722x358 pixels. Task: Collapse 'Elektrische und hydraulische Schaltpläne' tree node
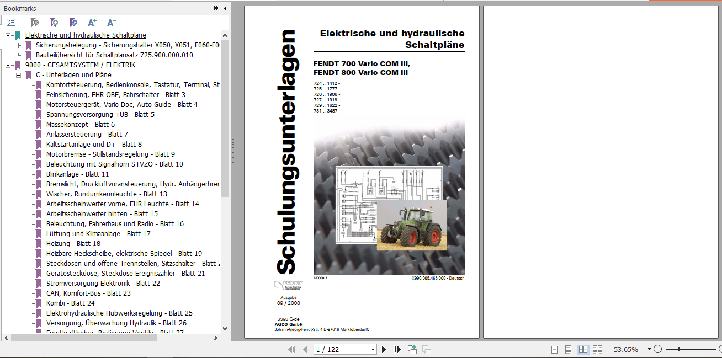[x=8, y=35]
